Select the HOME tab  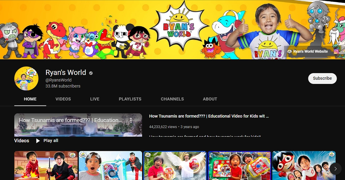30,99
